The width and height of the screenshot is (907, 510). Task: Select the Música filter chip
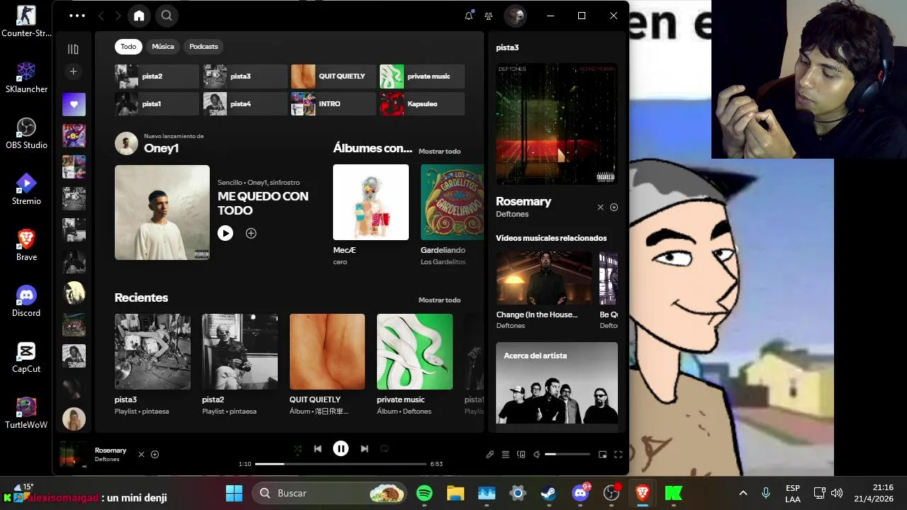point(163,47)
